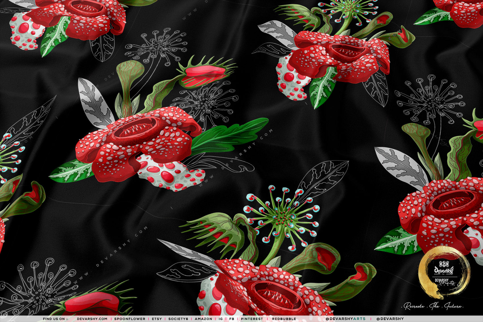Open the FB social link
This screenshot has width=483, height=322.
click(231, 319)
